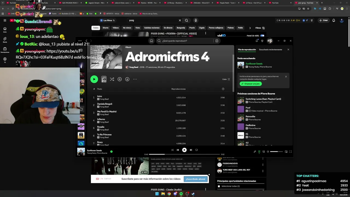Adjust Spotify volume slider

(276, 152)
